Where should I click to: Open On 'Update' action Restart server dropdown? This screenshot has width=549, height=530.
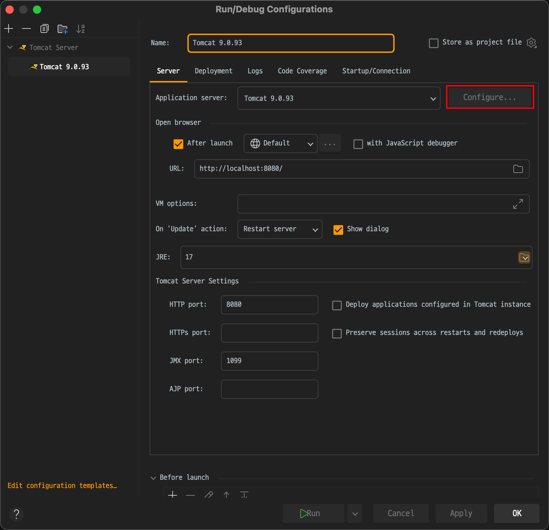(280, 229)
